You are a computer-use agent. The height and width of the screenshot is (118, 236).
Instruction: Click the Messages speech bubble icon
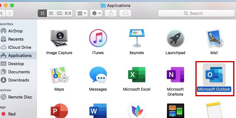pyautogui.click(x=98, y=75)
